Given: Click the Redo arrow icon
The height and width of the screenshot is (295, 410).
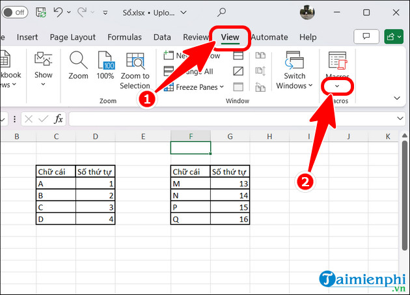Looking at the screenshot, I should click(x=82, y=12).
